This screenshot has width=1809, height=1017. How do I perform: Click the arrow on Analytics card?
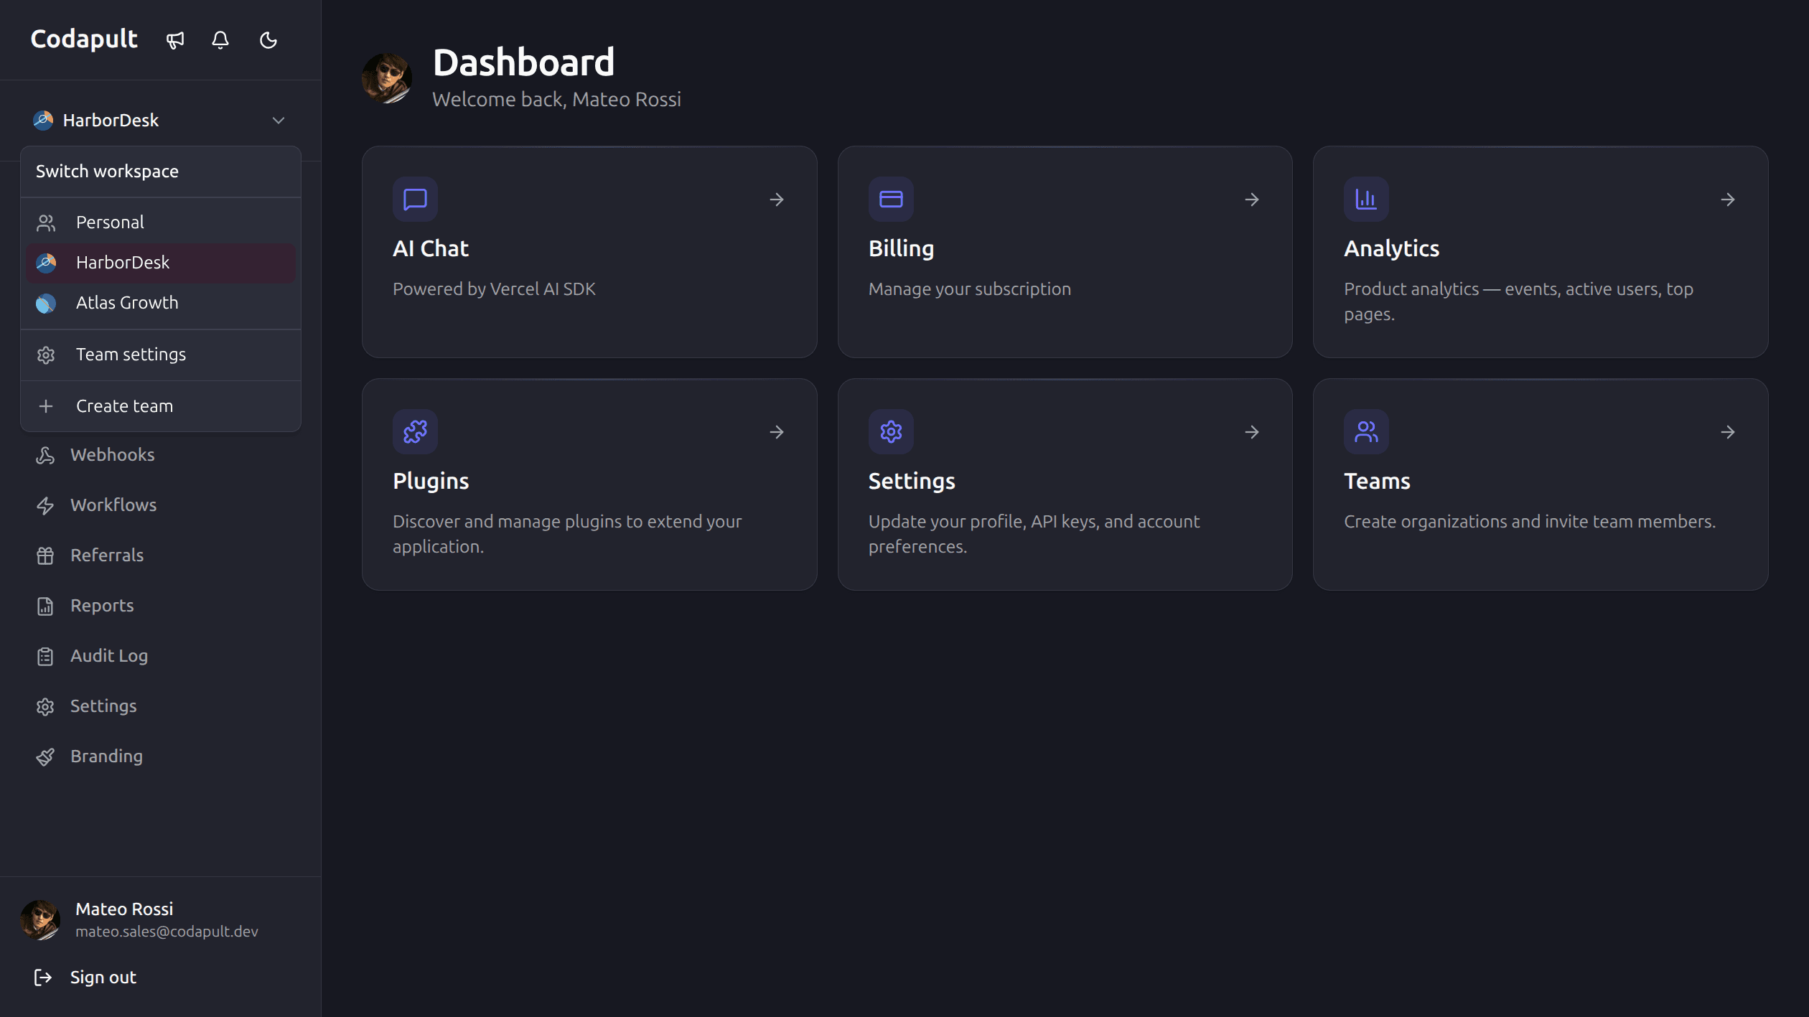[1728, 200]
